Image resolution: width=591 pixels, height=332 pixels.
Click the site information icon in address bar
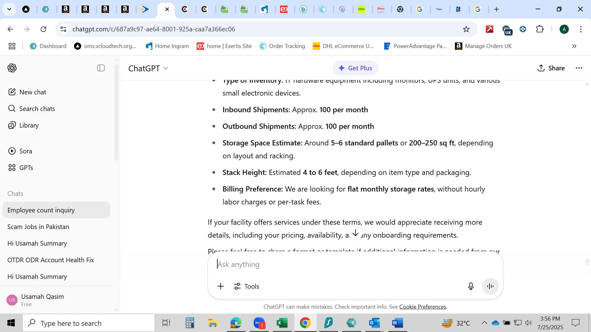point(63,29)
